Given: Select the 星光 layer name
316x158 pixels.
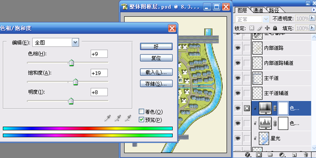Looking at the screenshot, I should click(x=275, y=138).
